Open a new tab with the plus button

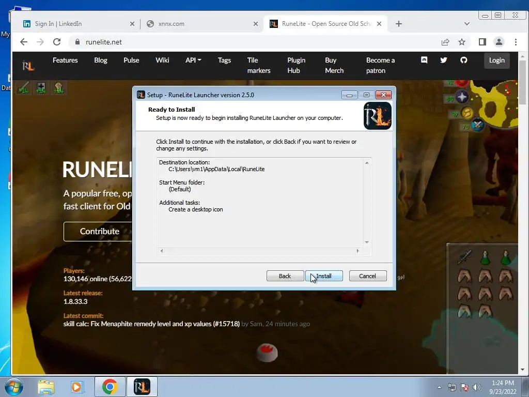[x=398, y=24]
